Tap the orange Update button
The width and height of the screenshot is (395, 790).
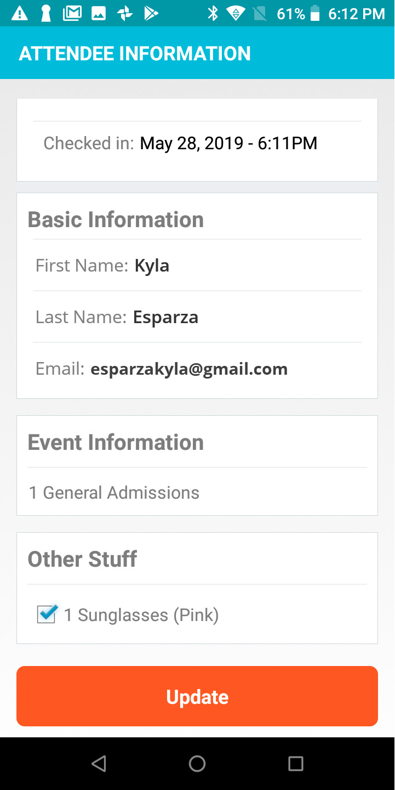tap(197, 696)
